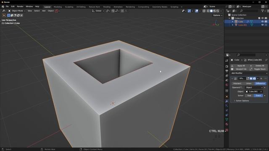The image size is (269, 151).
Task: Click Delete All modifiers button
Action: [x=258, y=65]
